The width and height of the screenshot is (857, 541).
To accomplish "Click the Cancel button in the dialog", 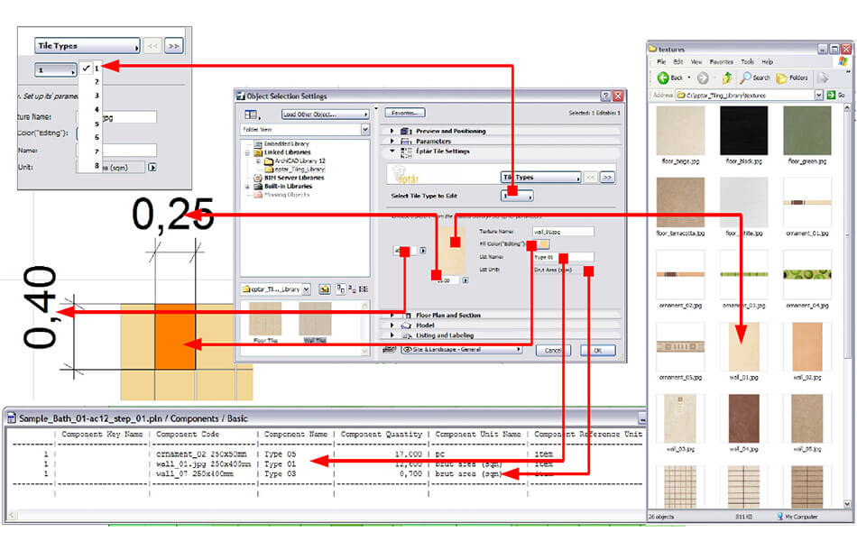I will point(553,350).
